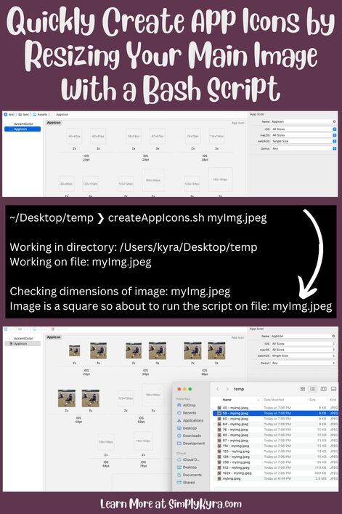The image size is (342, 514).
Task: Open iOS sizes dropdown in top Xcode inspector
Action: pyautogui.click(x=304, y=129)
